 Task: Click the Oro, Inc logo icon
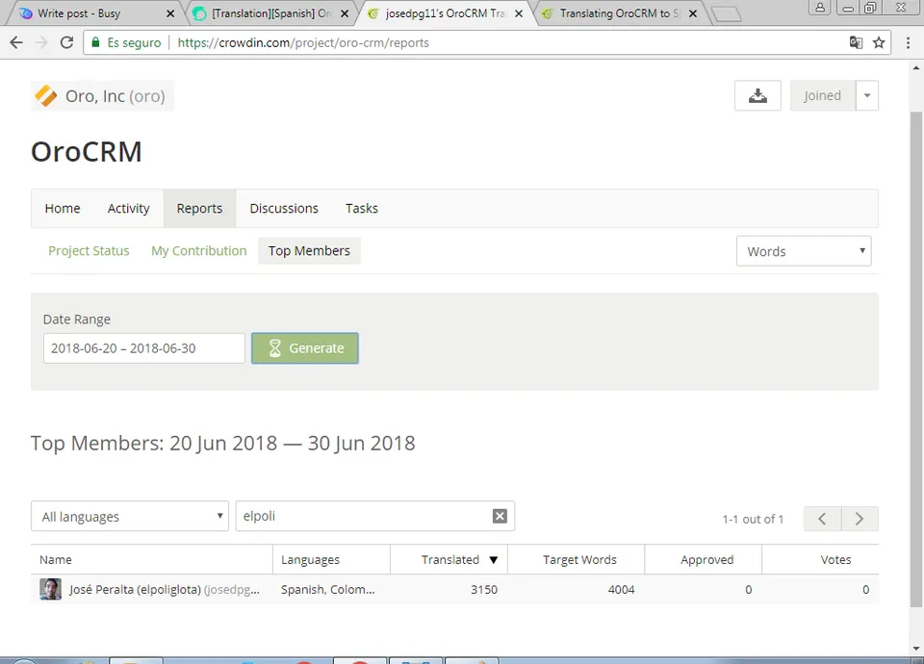tap(46, 95)
